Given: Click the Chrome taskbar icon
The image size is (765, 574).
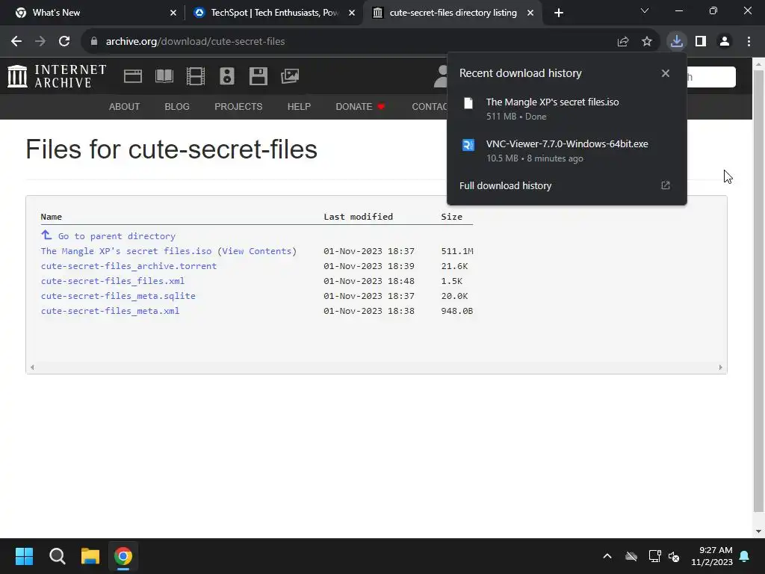Looking at the screenshot, I should coord(123,556).
